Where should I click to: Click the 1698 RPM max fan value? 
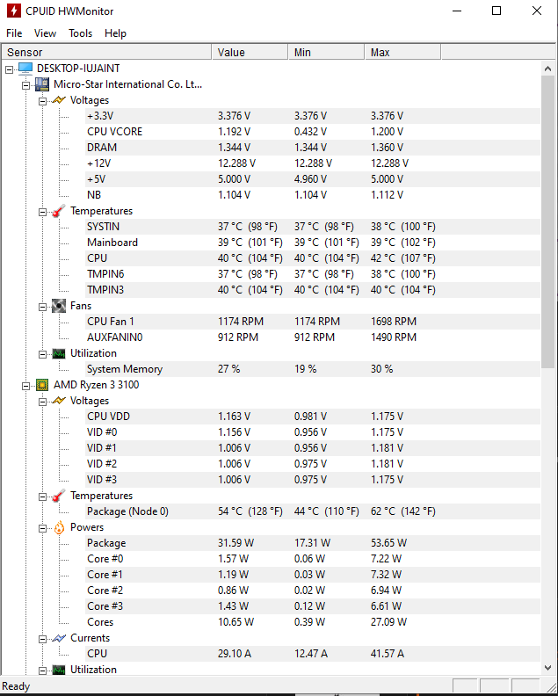click(x=394, y=322)
